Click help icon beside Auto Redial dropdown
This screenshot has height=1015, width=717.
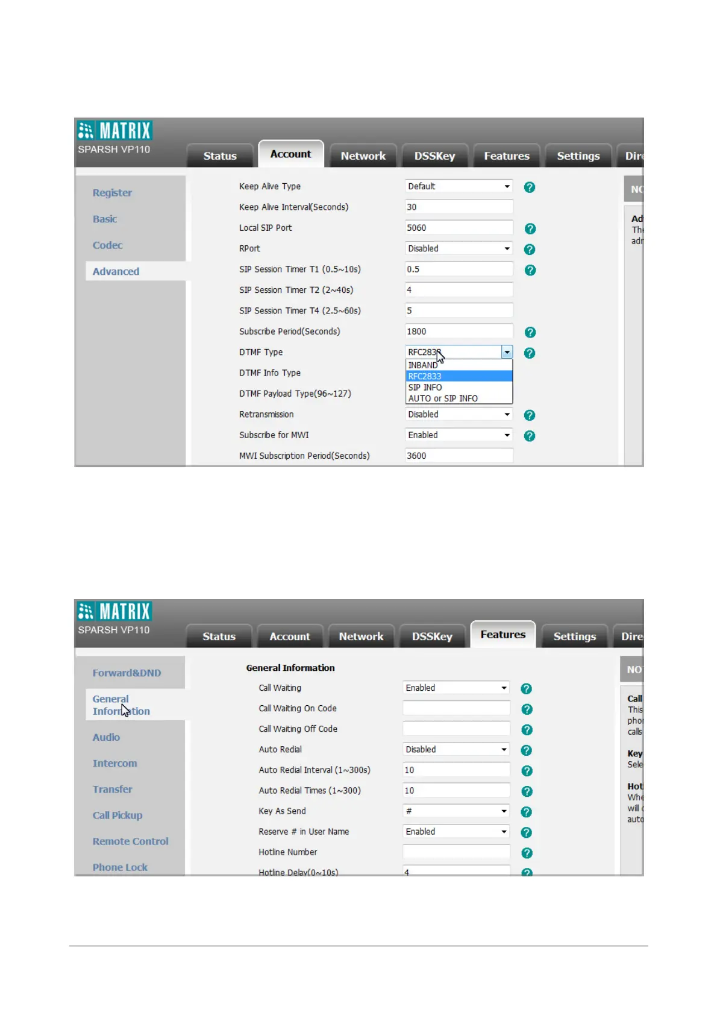[526, 750]
